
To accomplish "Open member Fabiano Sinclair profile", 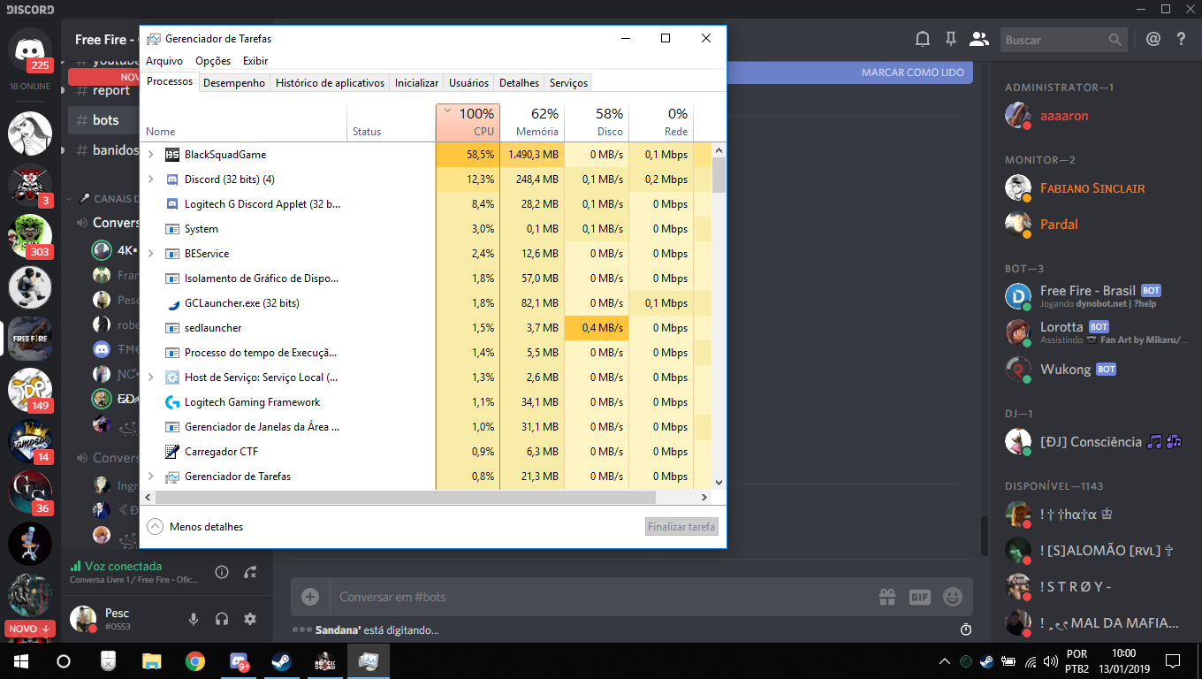I will [x=1093, y=188].
